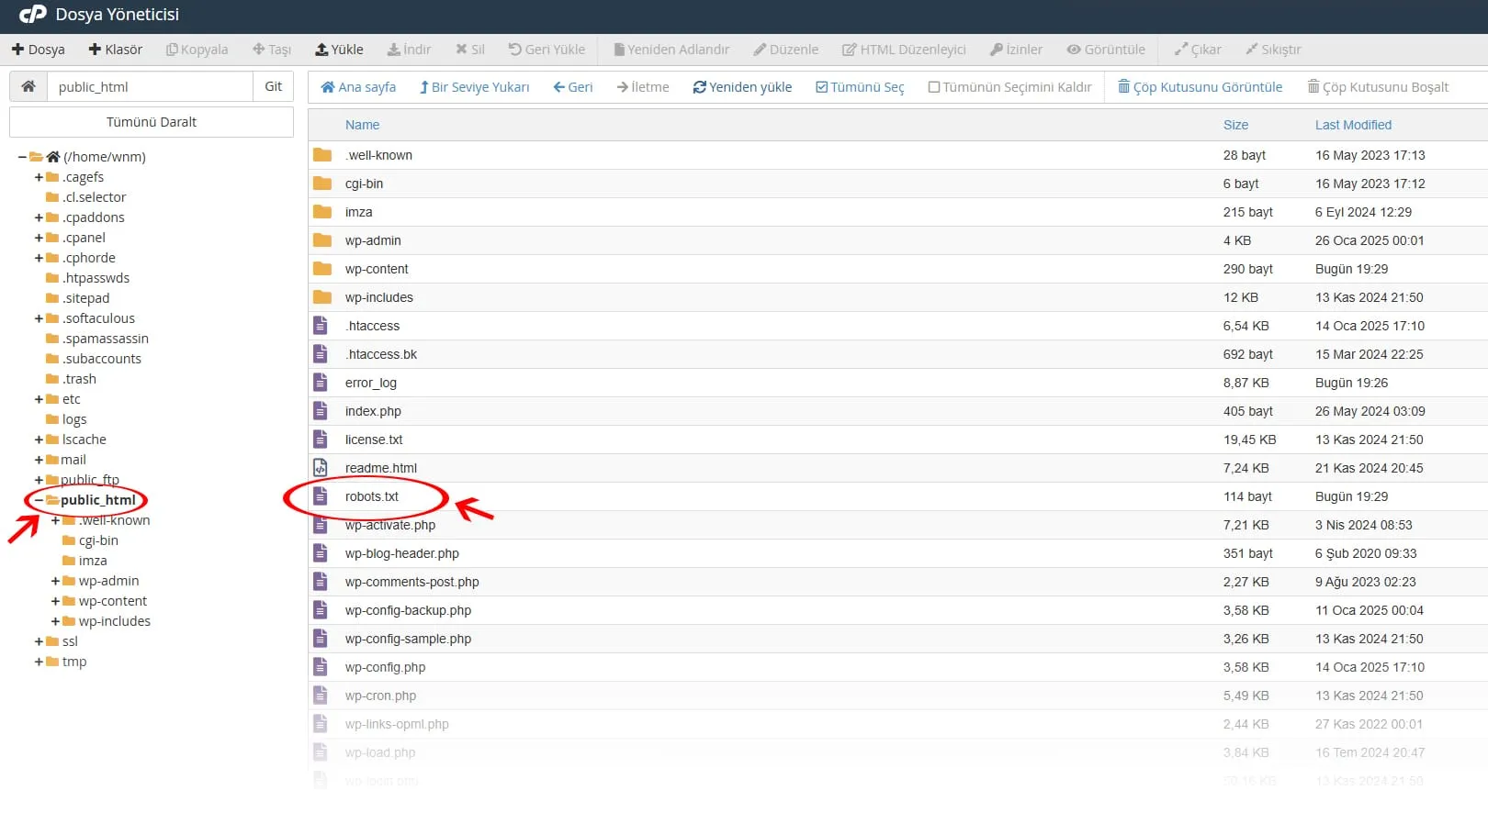Click the cPanel logo in header
Image resolution: width=1488 pixels, height=835 pixels.
(x=32, y=15)
